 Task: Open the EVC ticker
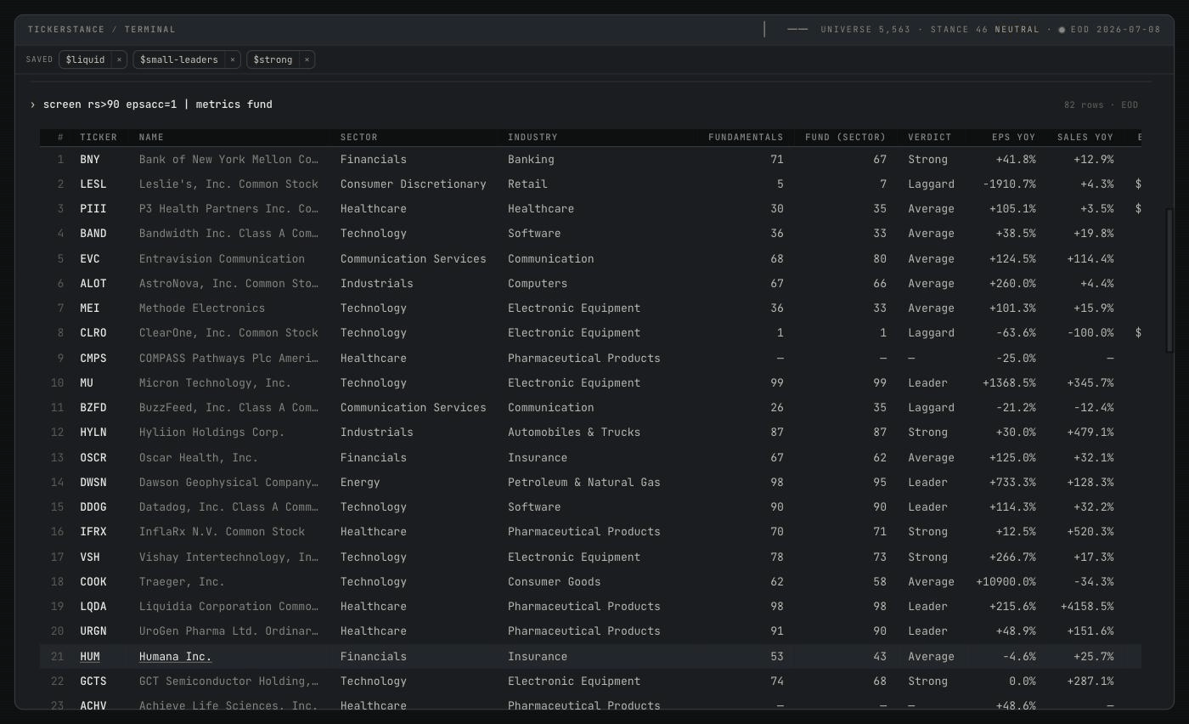point(90,258)
